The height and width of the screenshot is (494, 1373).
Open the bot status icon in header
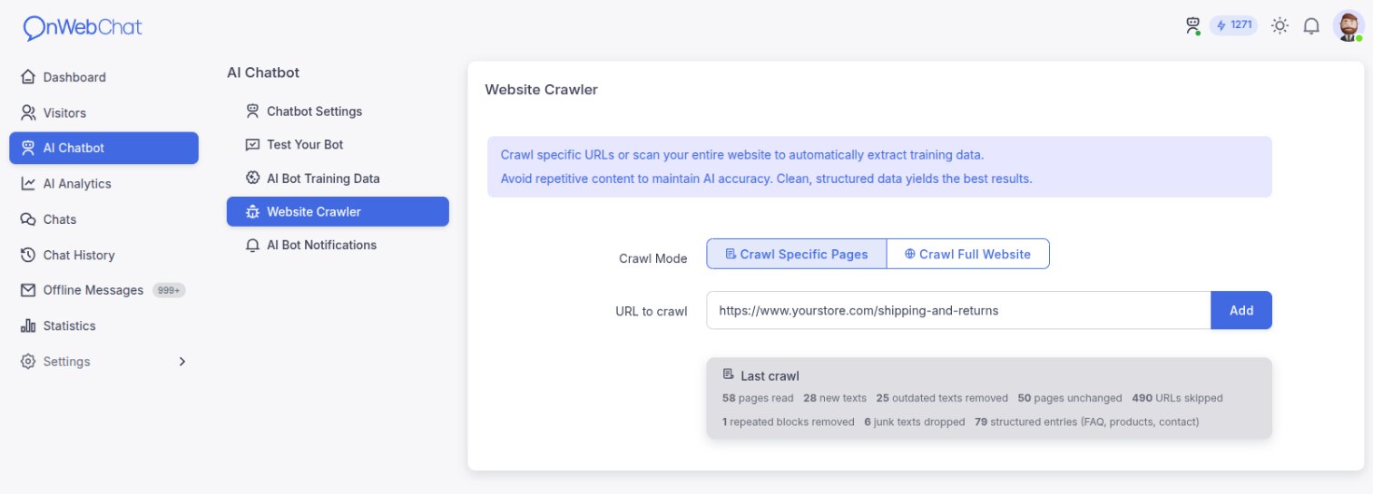(1193, 26)
